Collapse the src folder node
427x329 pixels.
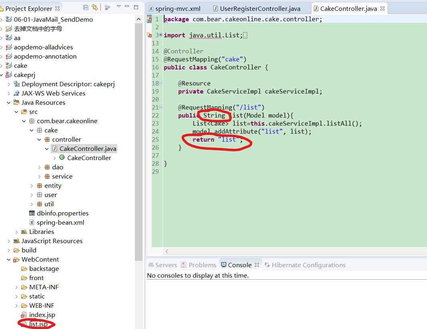tap(16, 112)
